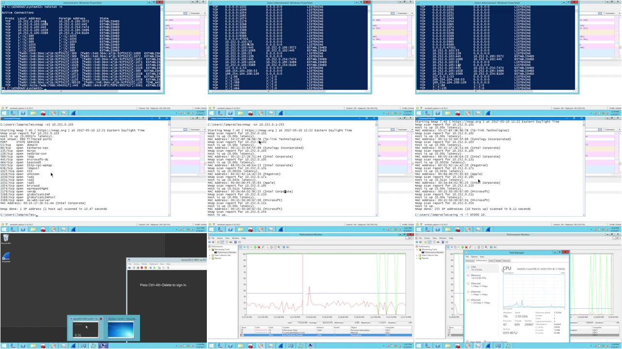Open the Change graph type dropdown in the unobstructed Performance Monitor
The width and height of the screenshot is (622, 349).
coord(251,247)
